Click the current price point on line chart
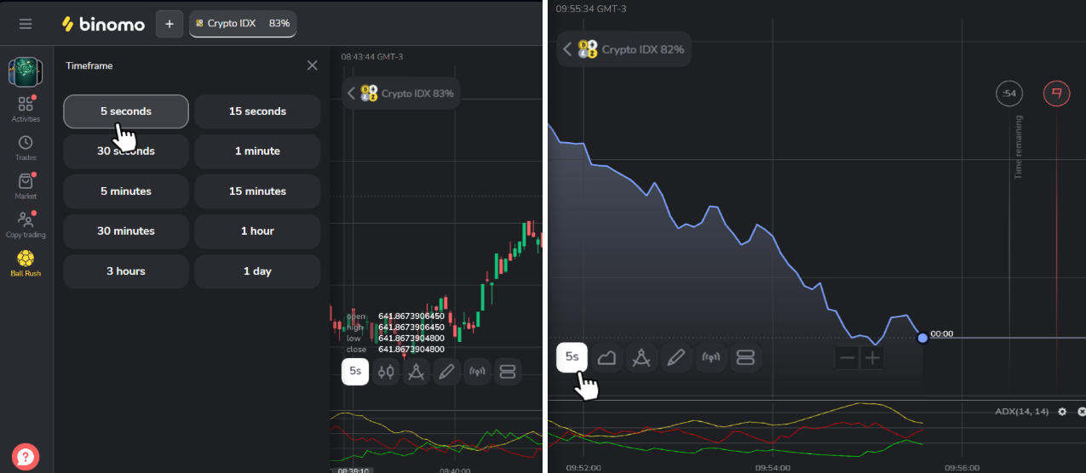Viewport: 1086px width, 473px height. point(922,338)
